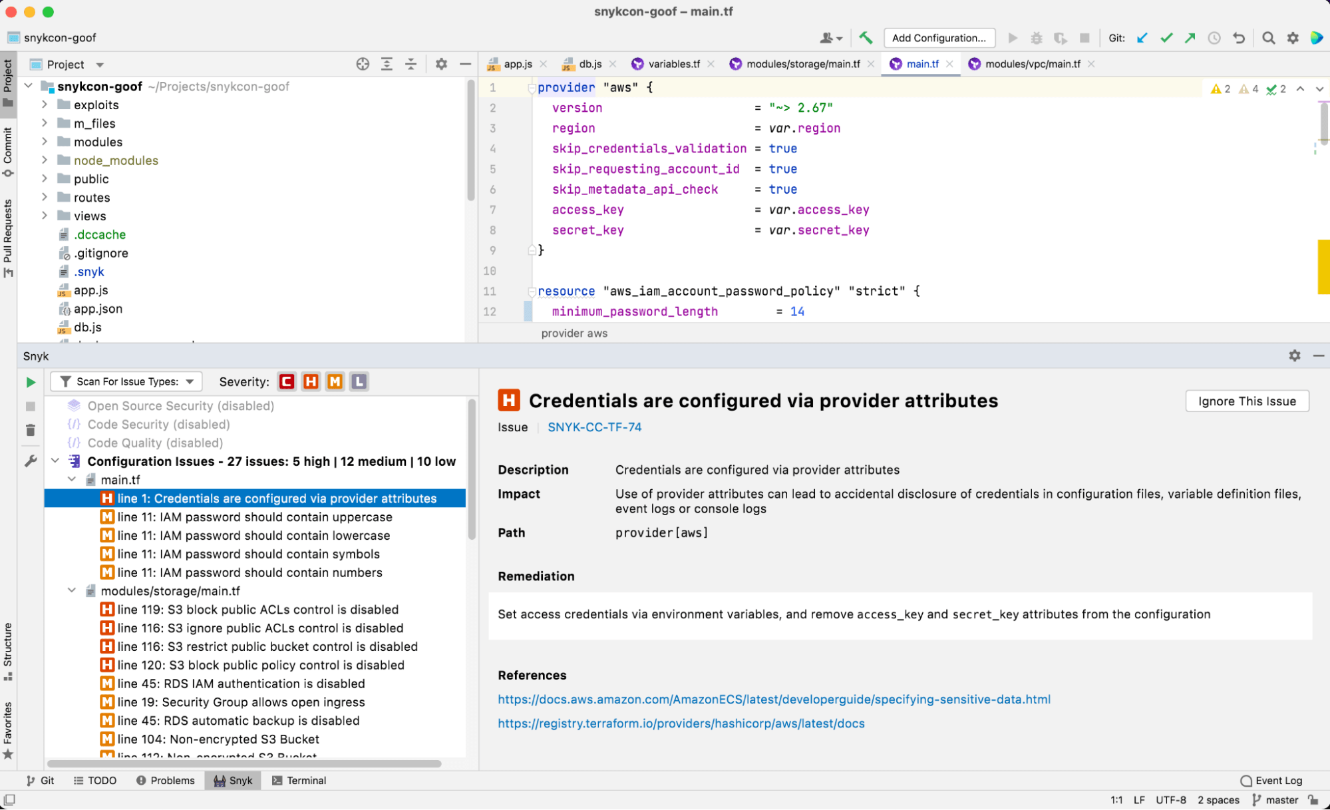Push commits using the Git push arrow
The height and width of the screenshot is (810, 1330).
click(1190, 38)
